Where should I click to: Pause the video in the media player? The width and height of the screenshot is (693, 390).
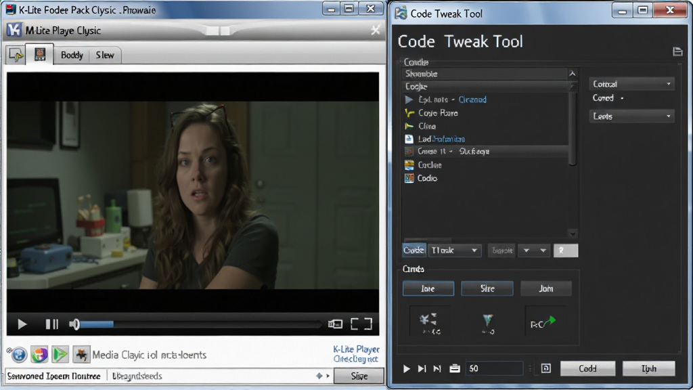tap(51, 324)
